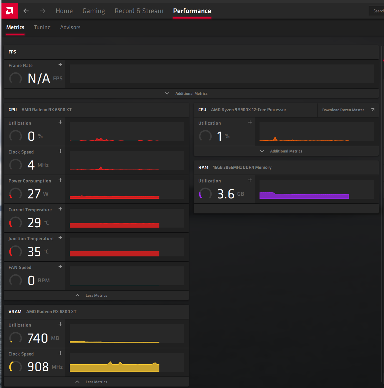
Task: Click the RAM Utilization purple gauge ring
Action: pyautogui.click(x=205, y=194)
